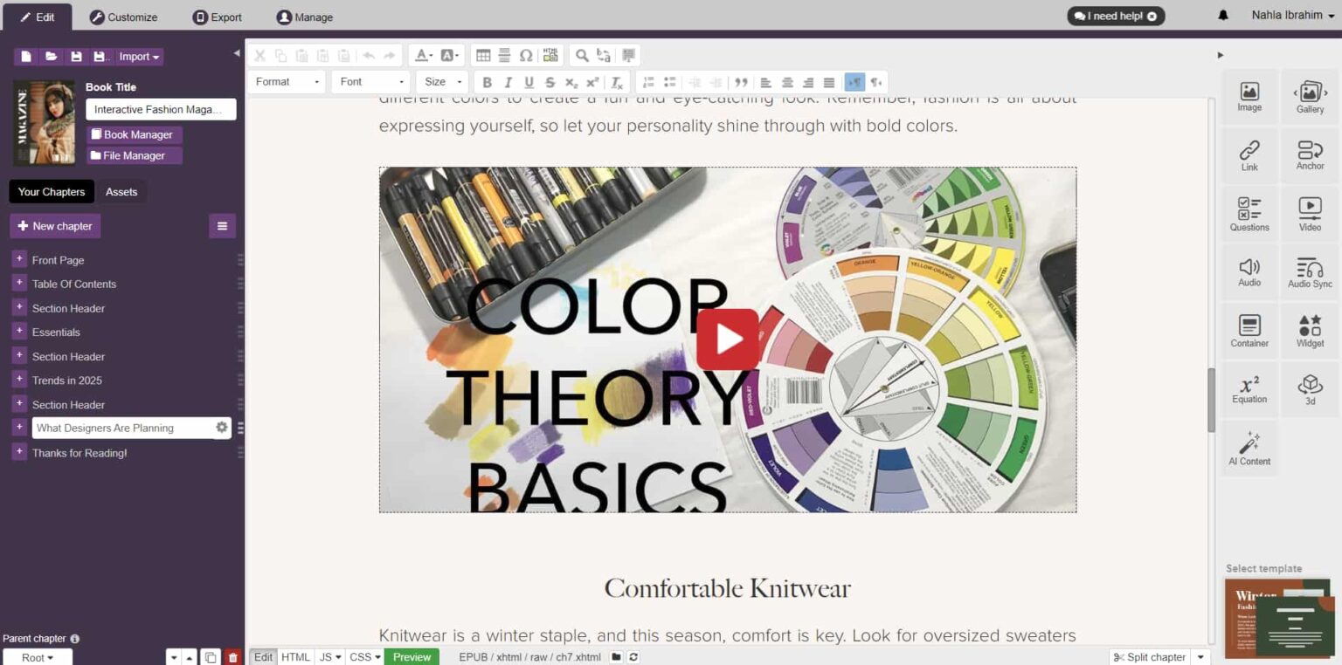This screenshot has width=1342, height=665.
Task: Enable strikethrough text formatting
Action: (550, 81)
